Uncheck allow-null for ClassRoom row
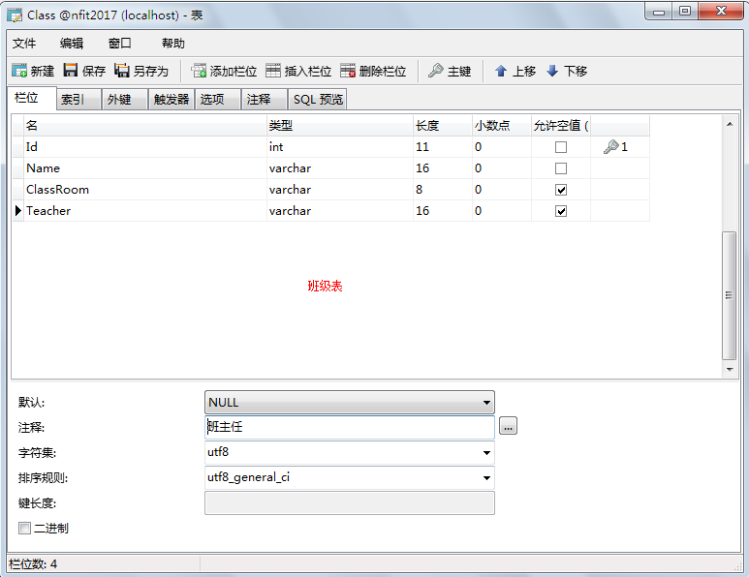This screenshot has height=577, width=749. 561,190
